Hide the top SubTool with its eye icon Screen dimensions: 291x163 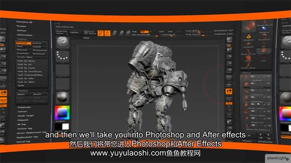tap(268, 76)
